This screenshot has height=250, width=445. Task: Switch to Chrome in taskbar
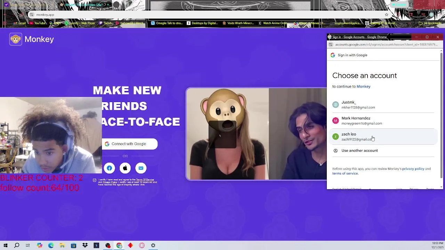pos(119,245)
